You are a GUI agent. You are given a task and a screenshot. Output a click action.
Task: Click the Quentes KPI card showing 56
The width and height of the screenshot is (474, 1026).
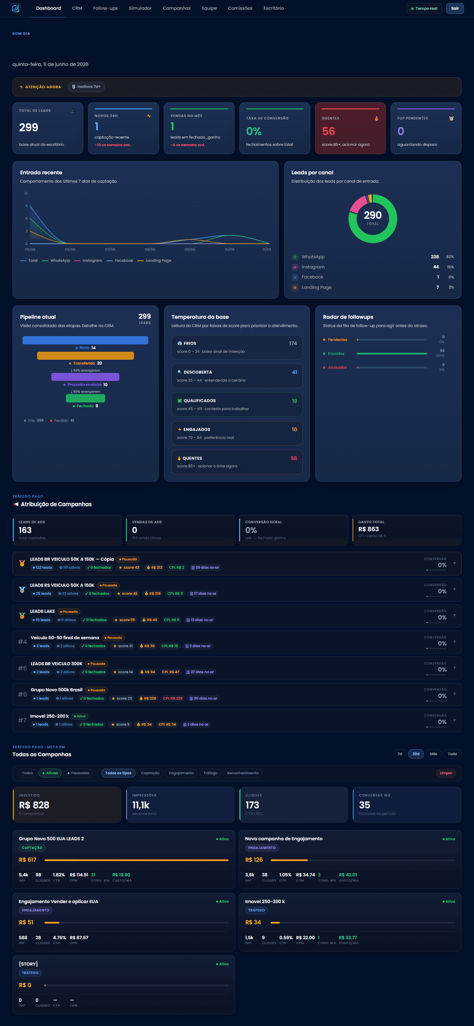tap(350, 128)
